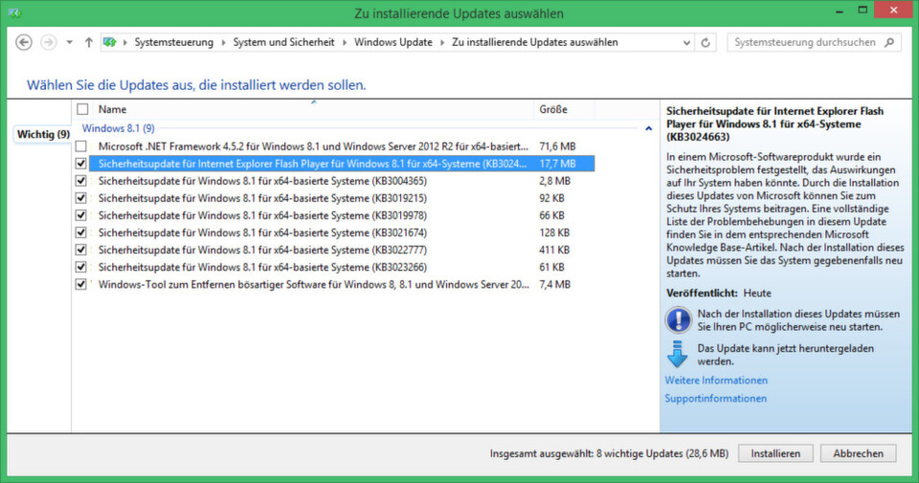Uncheck Internet Explorer Flash Player update KB3024663
Screen dimensions: 919x483
coord(80,164)
